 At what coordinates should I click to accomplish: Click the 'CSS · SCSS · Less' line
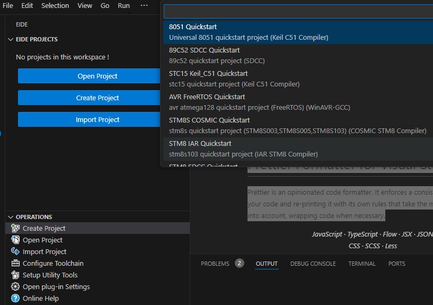click(x=373, y=246)
